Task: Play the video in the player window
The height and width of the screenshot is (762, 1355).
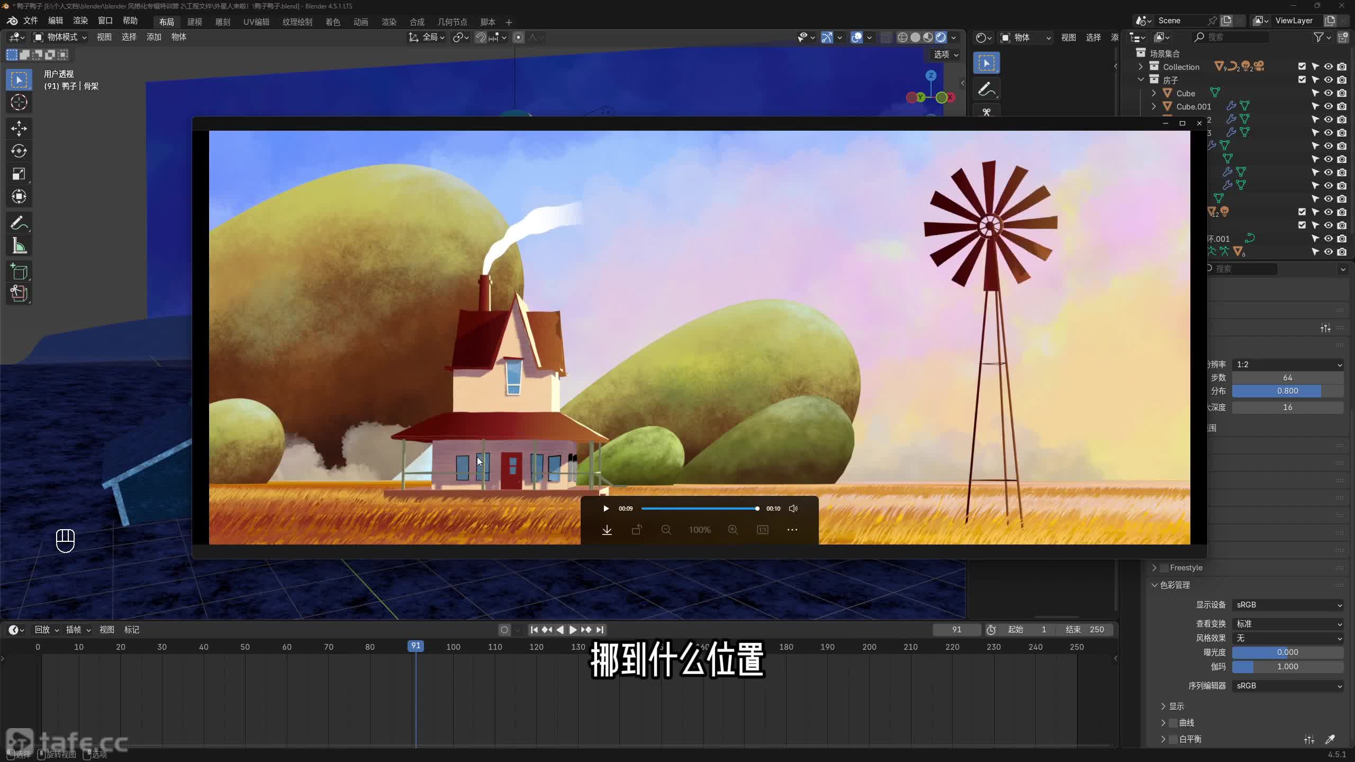Action: pos(606,509)
